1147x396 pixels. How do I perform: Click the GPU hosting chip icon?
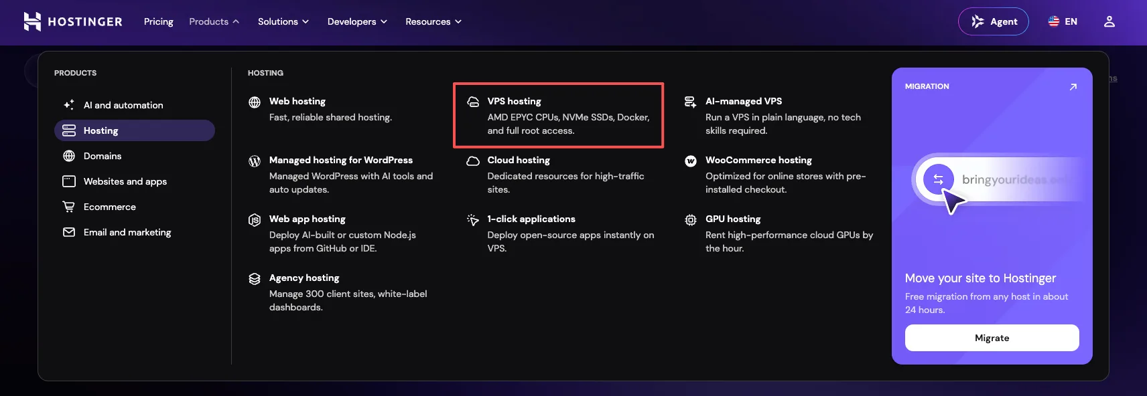coord(691,220)
